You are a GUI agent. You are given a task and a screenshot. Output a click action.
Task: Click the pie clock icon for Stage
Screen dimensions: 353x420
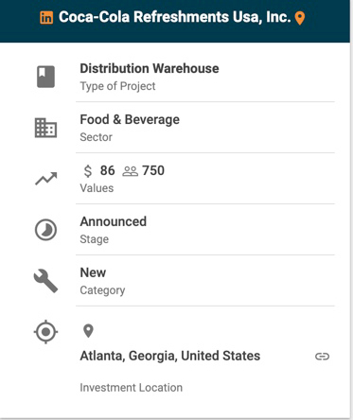[x=45, y=230]
